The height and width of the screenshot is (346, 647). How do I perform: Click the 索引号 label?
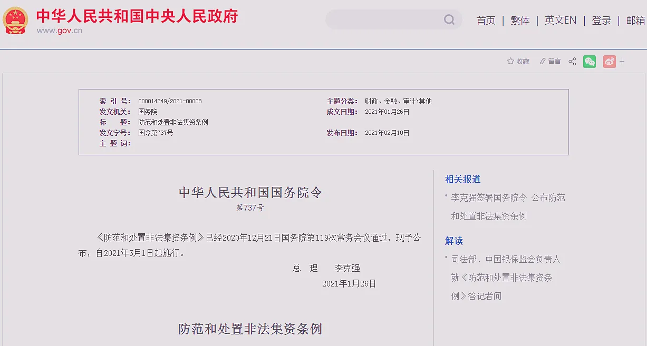click(115, 101)
